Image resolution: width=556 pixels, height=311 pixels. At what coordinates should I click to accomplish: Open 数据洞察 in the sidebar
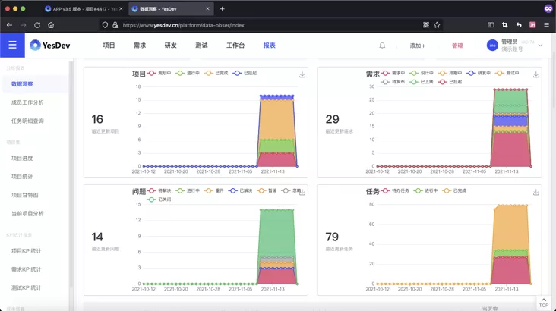point(22,84)
